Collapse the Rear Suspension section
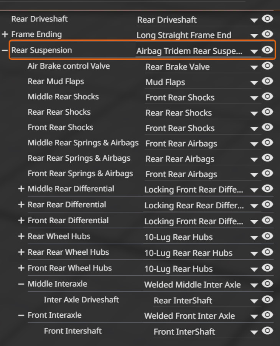The width and height of the screenshot is (280, 346). (5, 50)
